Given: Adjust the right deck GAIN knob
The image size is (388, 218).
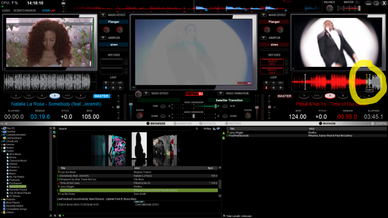Looking at the screenshot, I should tap(248, 115).
